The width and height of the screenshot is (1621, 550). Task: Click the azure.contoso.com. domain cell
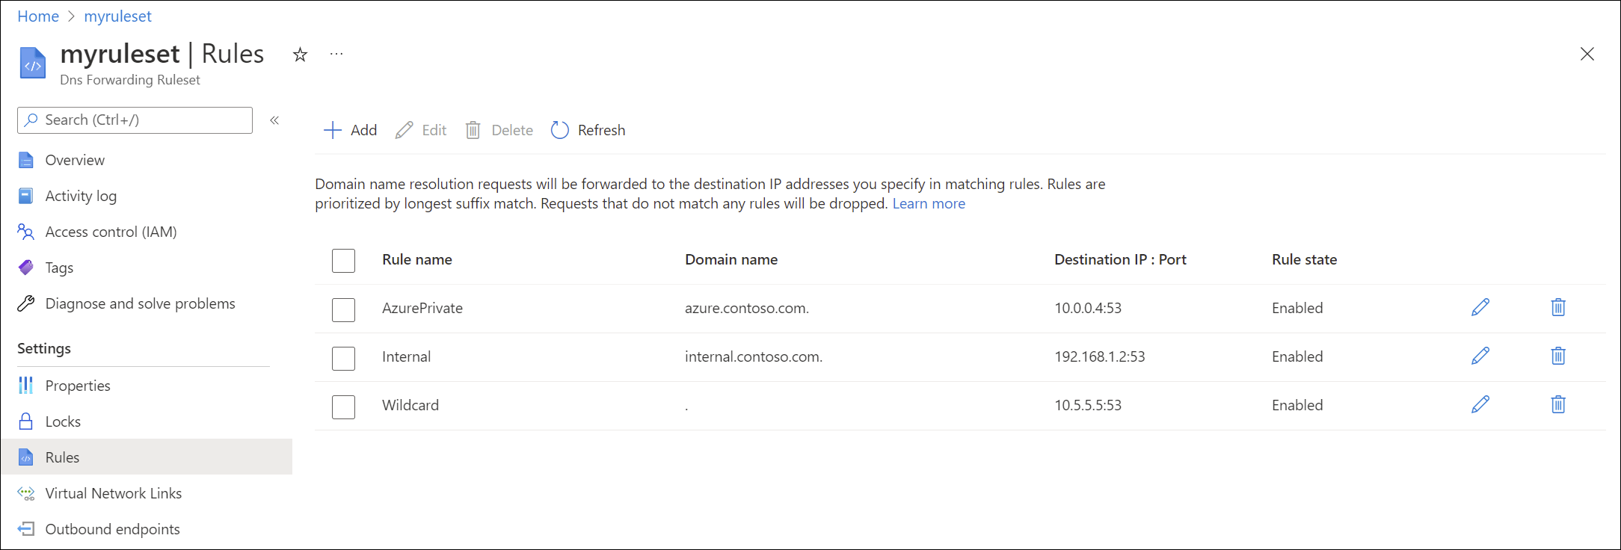747,308
